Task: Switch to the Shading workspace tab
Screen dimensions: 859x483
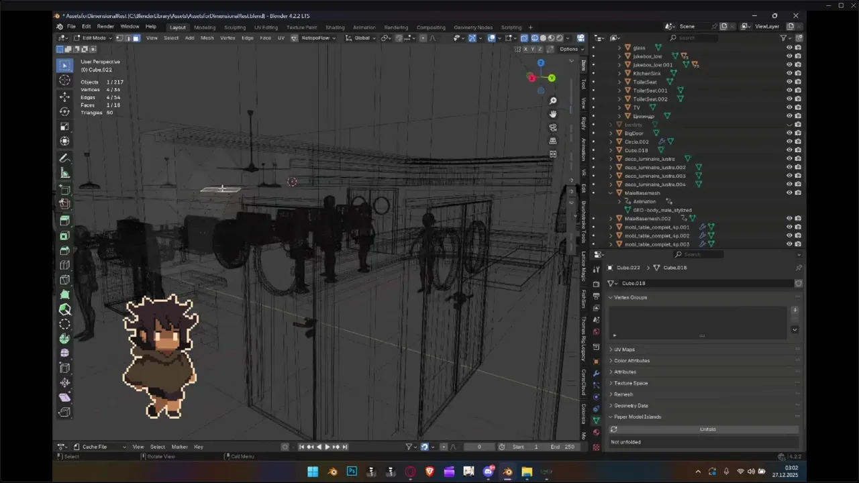Action: [x=335, y=28]
